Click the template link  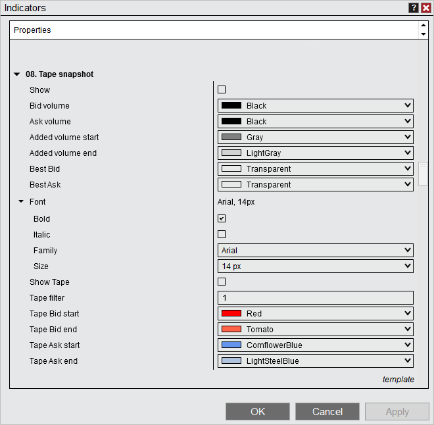pyautogui.click(x=398, y=380)
